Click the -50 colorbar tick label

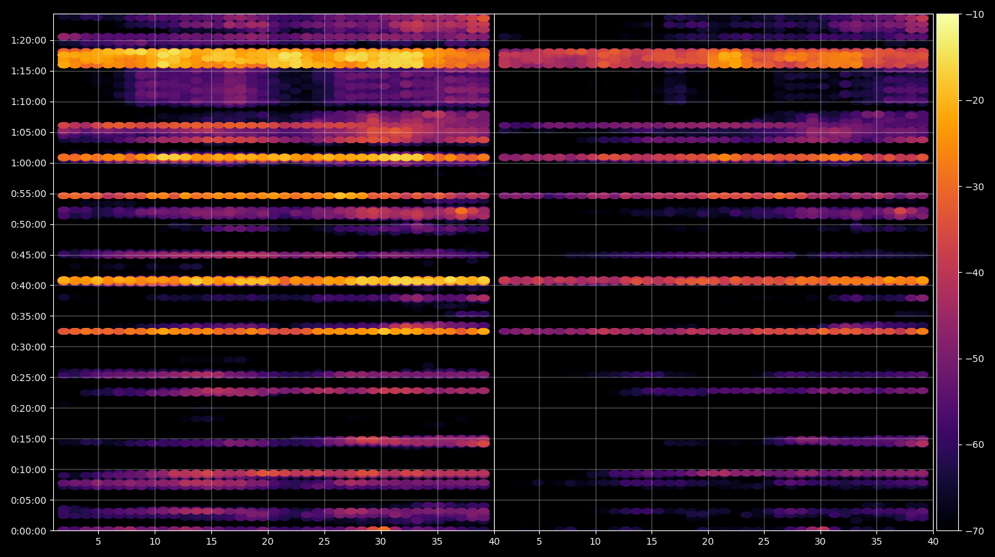tap(974, 359)
